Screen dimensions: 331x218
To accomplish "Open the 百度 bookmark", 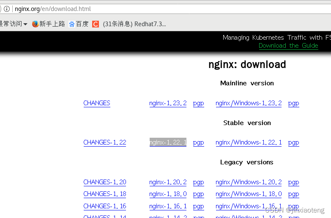I will tap(79, 24).
